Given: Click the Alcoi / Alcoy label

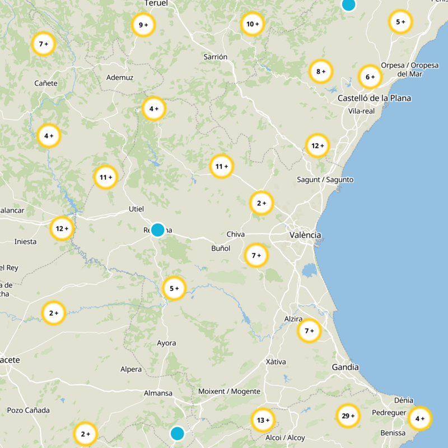Looking at the screenshot, I should point(285,438).
